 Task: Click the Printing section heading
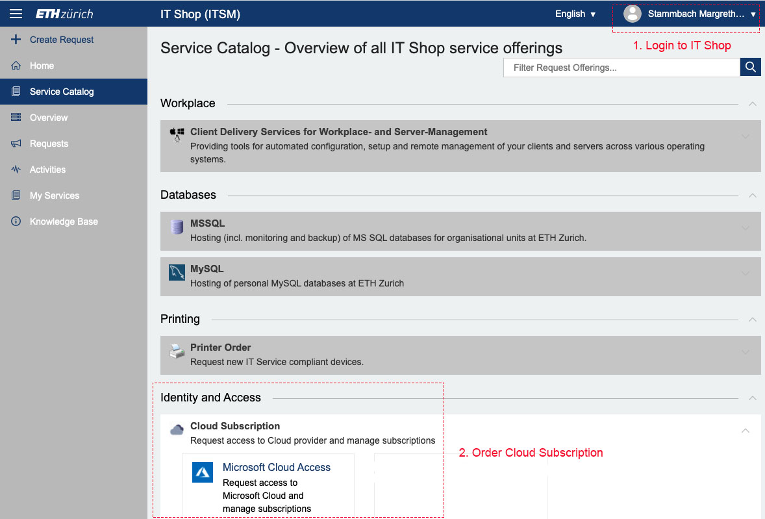click(180, 319)
